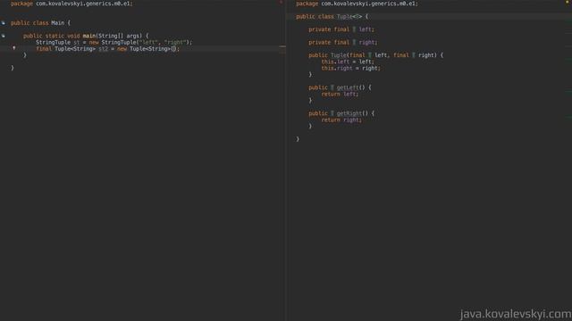Click the Tuple constructor name
Viewport: 572px width, 321px height.
pos(338,55)
